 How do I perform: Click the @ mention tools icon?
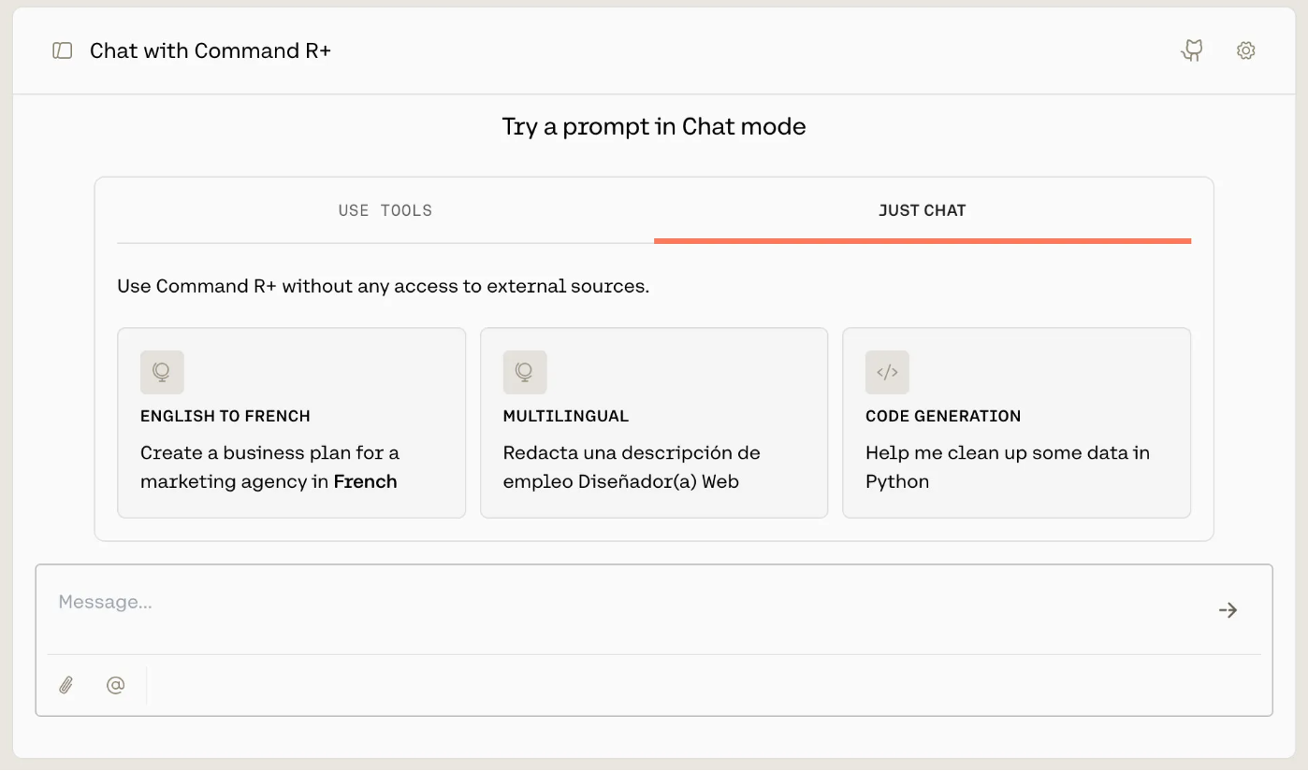(115, 685)
